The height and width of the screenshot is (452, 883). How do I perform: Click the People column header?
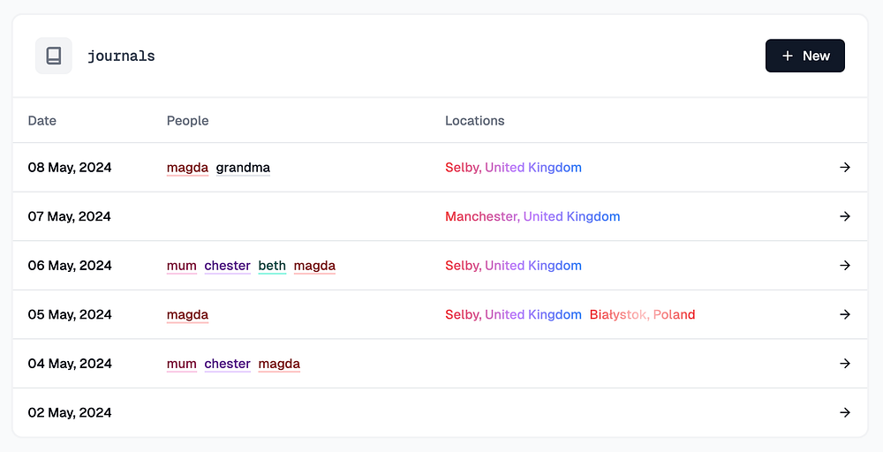187,121
